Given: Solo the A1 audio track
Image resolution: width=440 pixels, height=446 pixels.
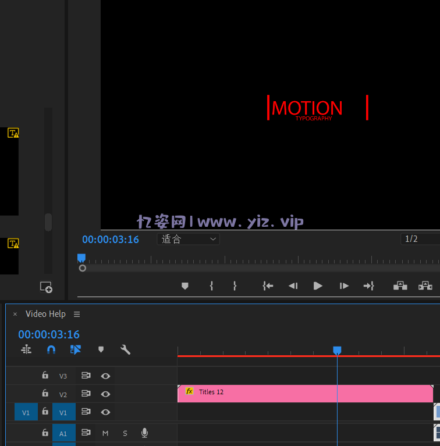Looking at the screenshot, I should pyautogui.click(x=125, y=433).
